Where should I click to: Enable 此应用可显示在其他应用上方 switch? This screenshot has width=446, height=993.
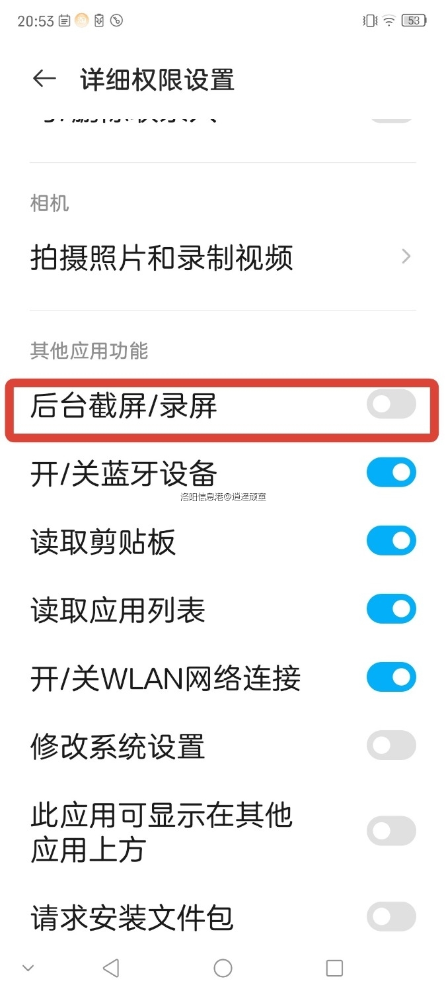[x=391, y=831]
